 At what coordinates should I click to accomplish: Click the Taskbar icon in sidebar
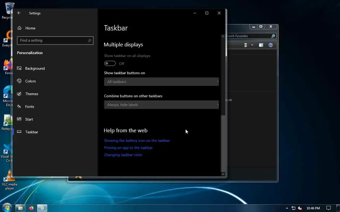coord(19,132)
